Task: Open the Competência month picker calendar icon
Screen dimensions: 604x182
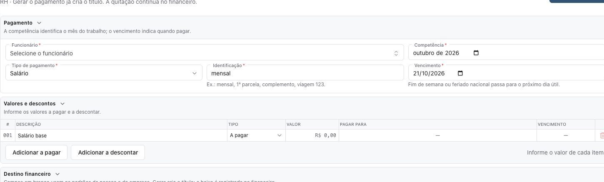Action: [x=477, y=53]
